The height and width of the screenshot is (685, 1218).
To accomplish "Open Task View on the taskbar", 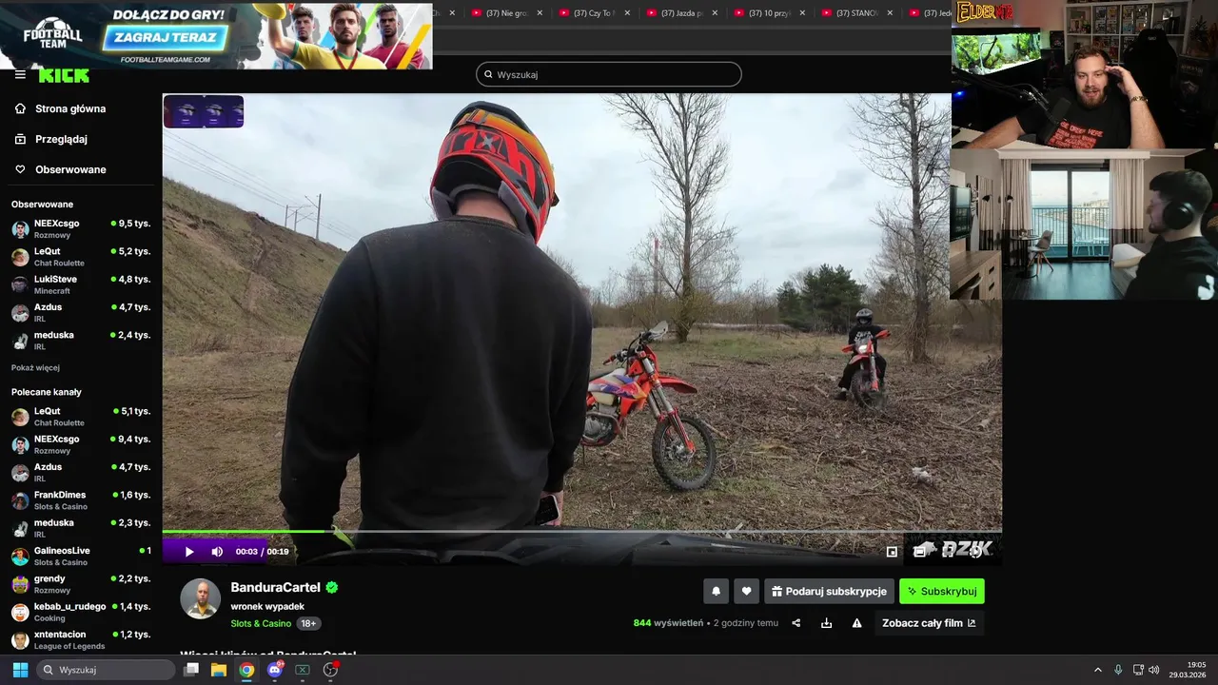I will point(191,670).
